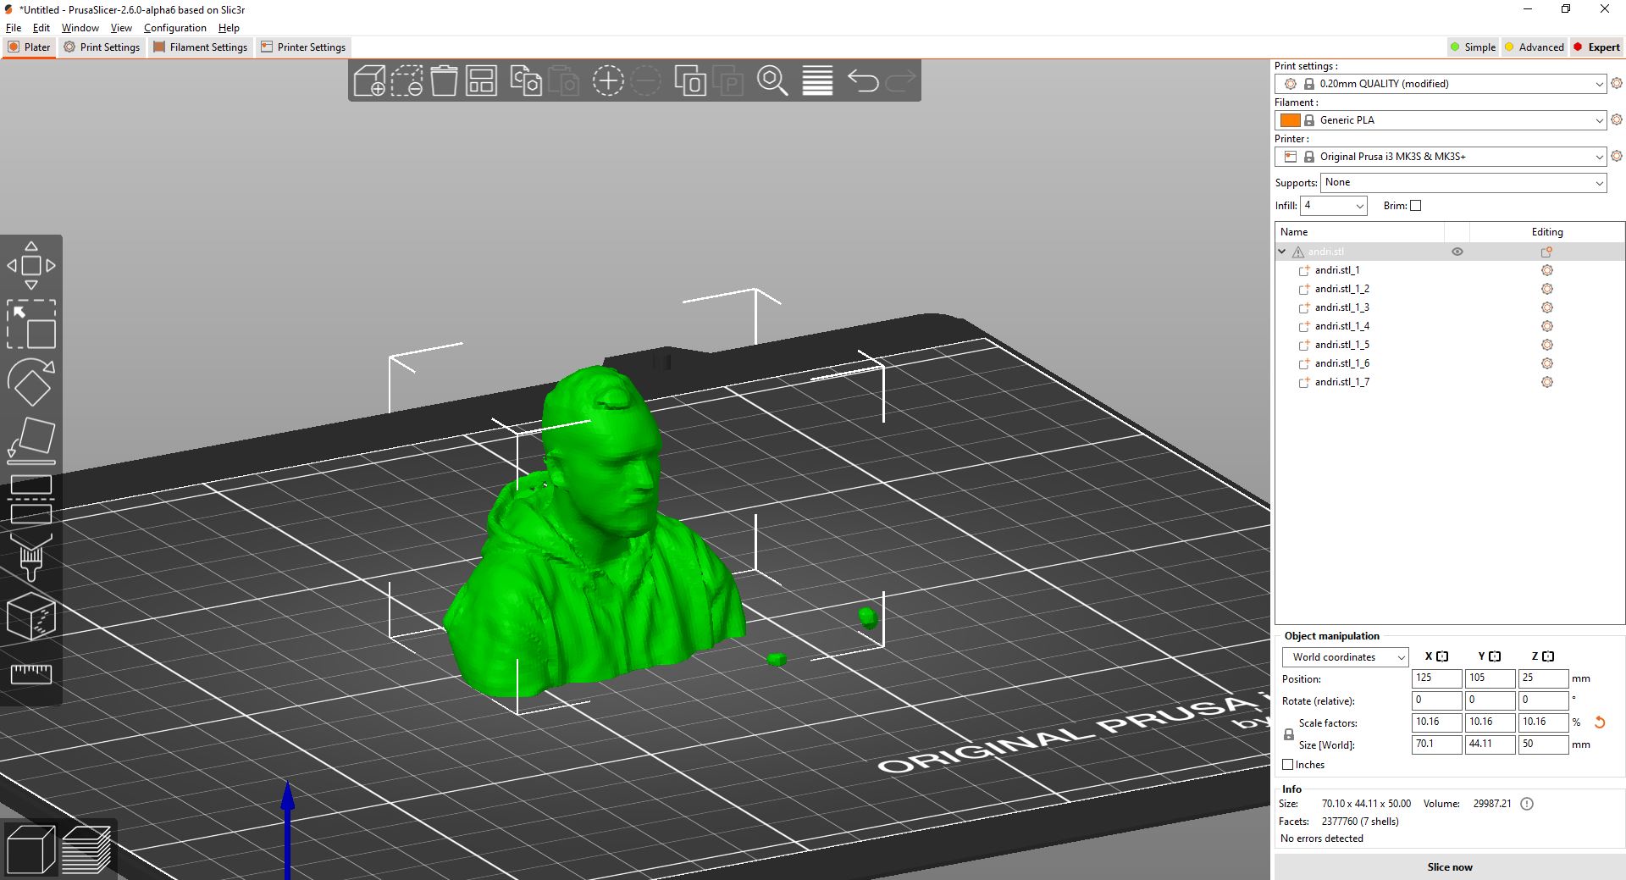The image size is (1626, 880).
Task: Open settings gear for andri.stl_1_7
Action: pos(1546,382)
